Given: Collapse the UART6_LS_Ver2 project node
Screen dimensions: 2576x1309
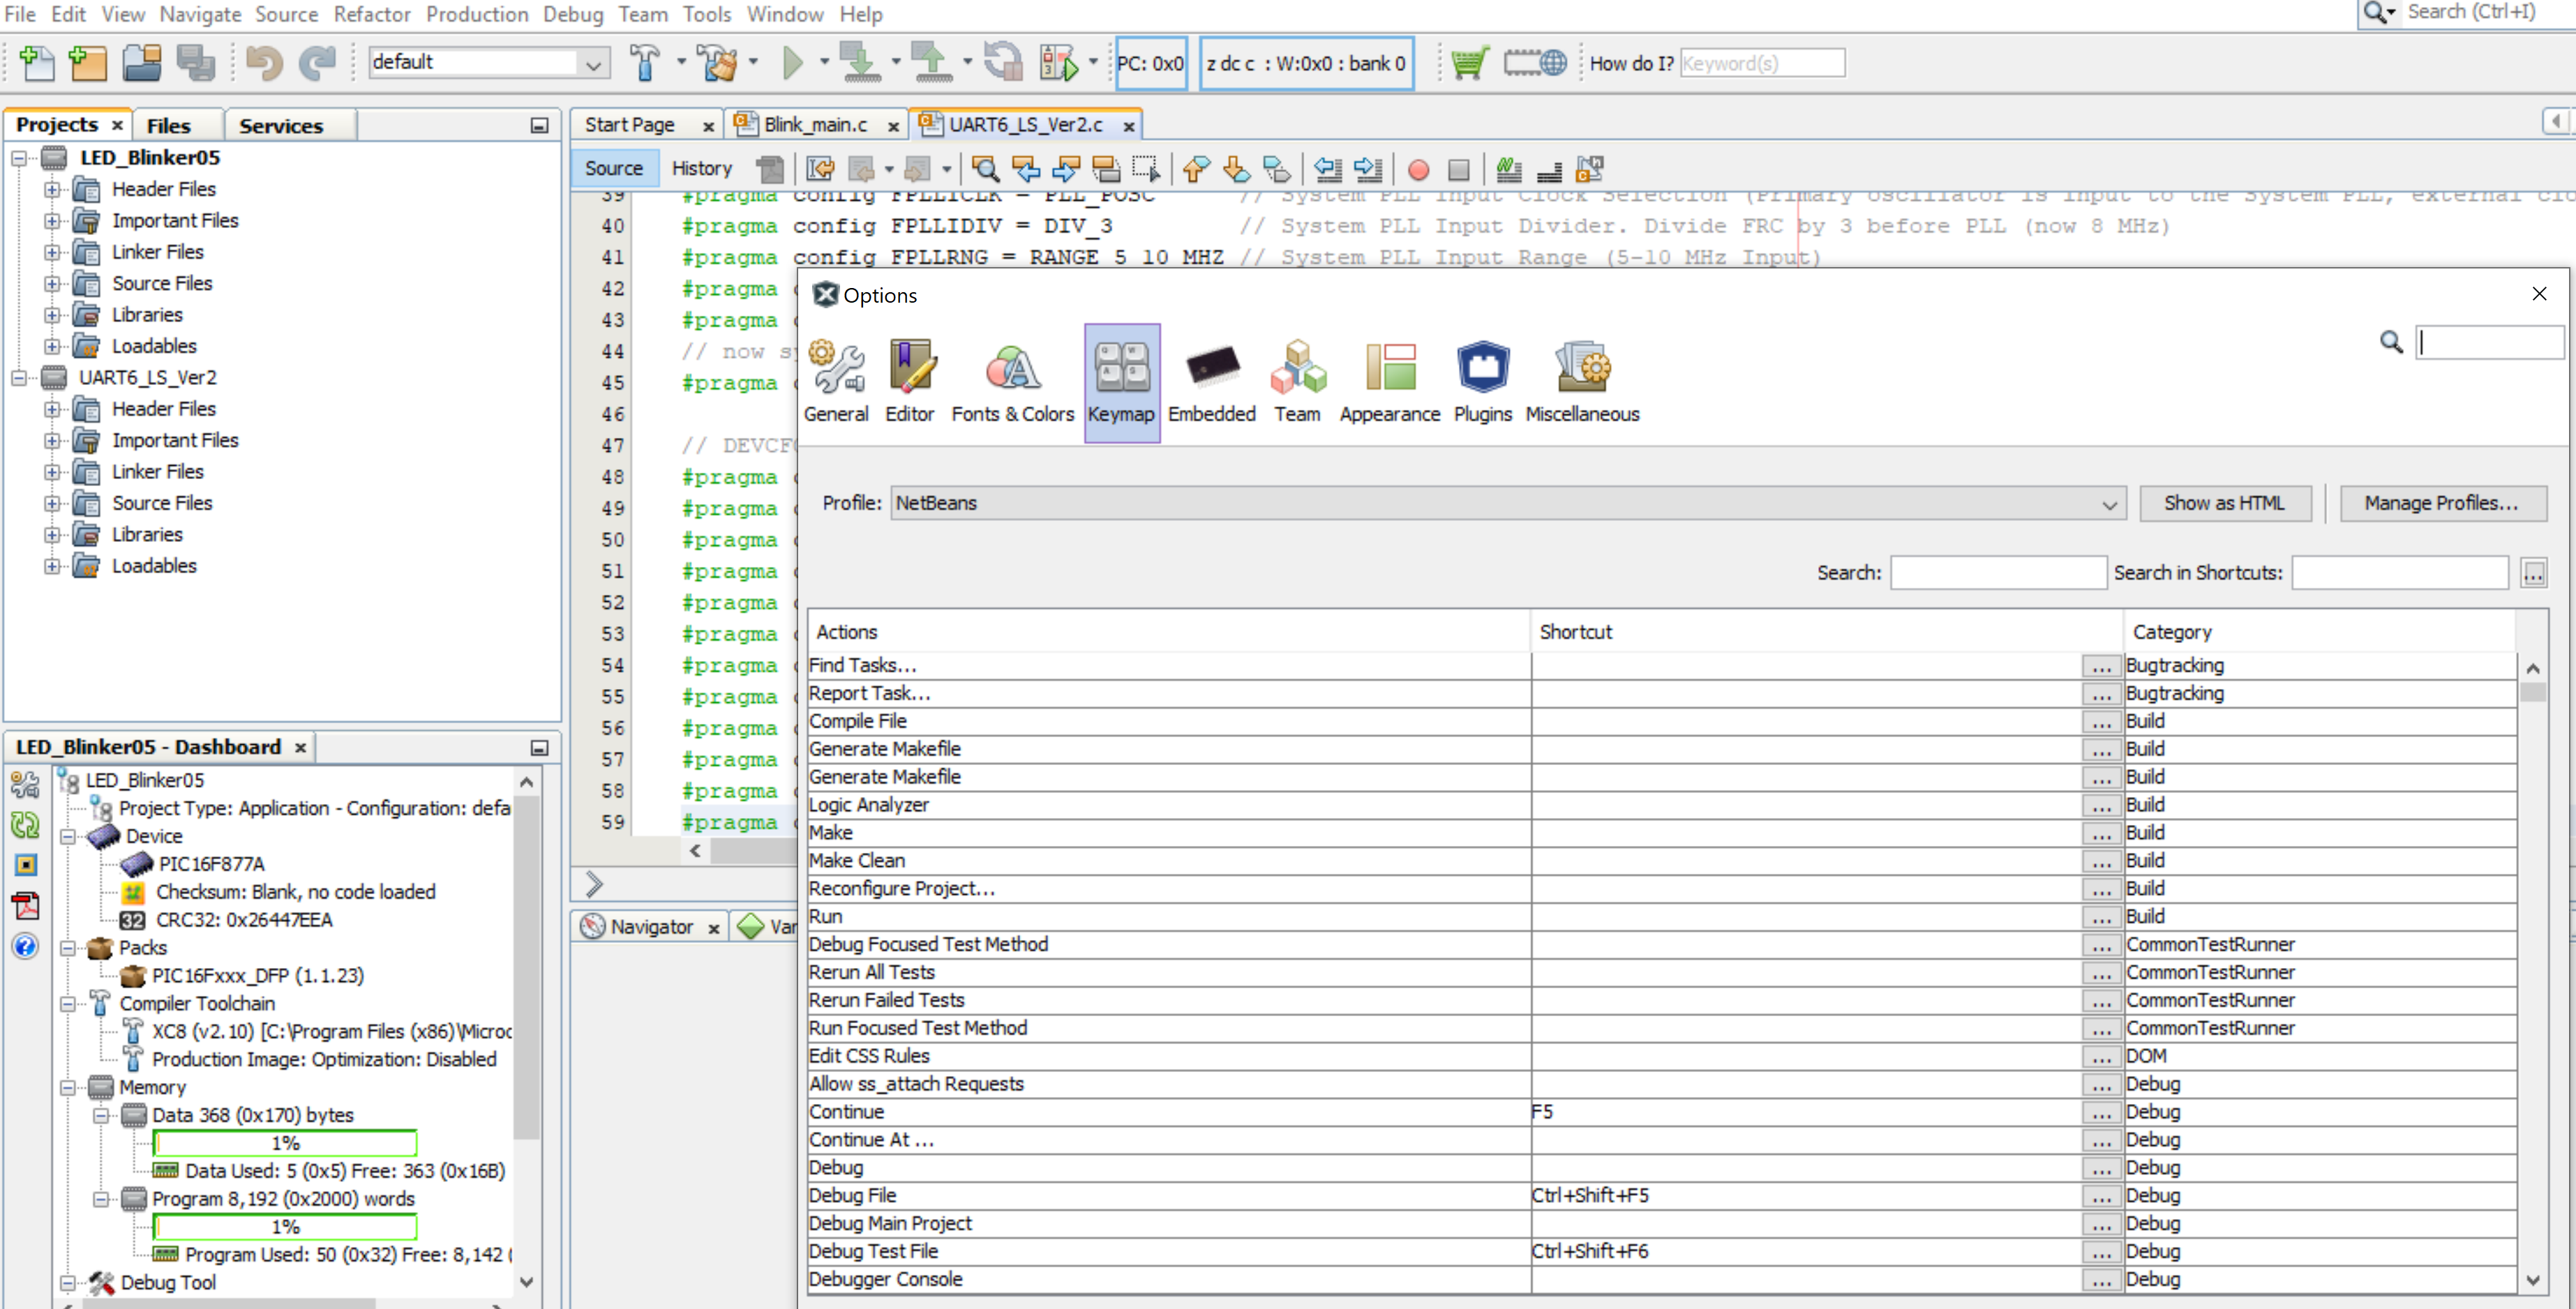Looking at the screenshot, I should [x=19, y=378].
